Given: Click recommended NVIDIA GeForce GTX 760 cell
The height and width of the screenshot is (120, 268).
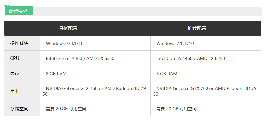Looking at the screenshot, I should coord(206,91).
